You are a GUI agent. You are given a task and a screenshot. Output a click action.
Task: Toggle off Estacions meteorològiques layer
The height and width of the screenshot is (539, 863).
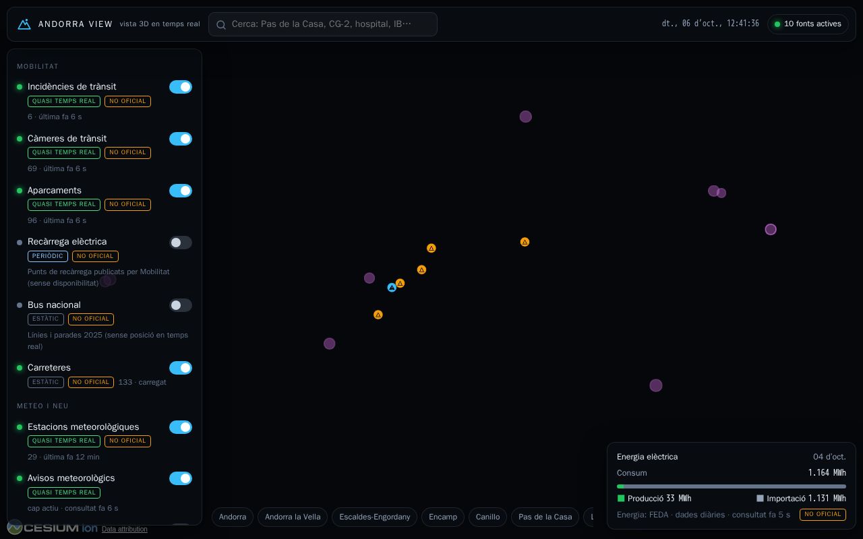(181, 427)
